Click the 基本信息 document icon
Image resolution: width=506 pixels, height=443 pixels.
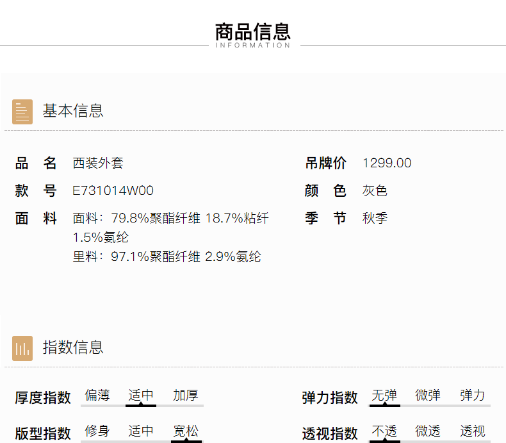tap(22, 112)
